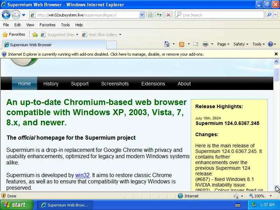Click the on-screen keyboard tray icon
This screenshot has height=210, width=280.
pyautogui.click(x=238, y=205)
